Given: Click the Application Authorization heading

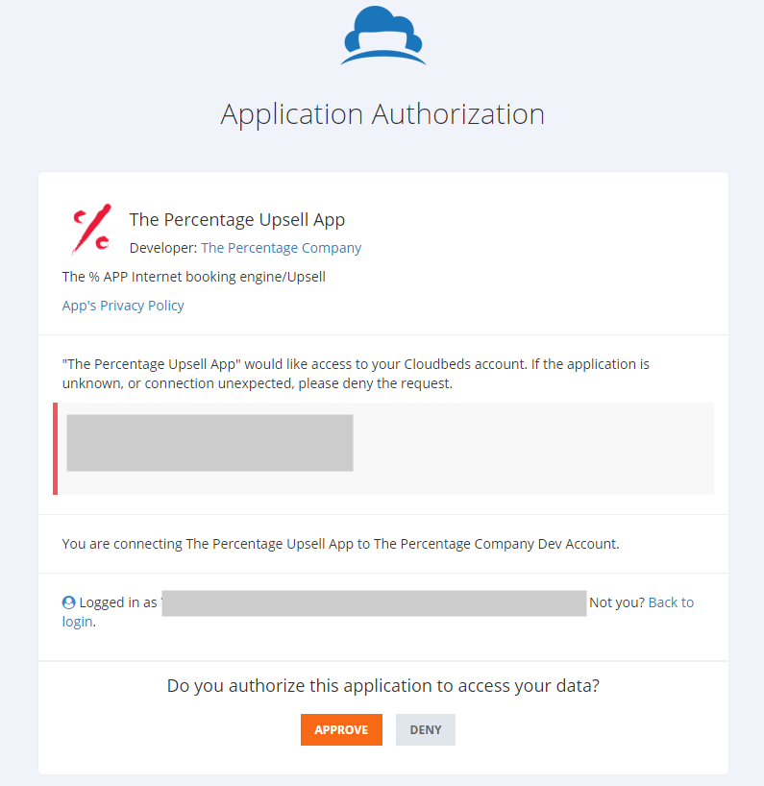Looking at the screenshot, I should click(382, 114).
